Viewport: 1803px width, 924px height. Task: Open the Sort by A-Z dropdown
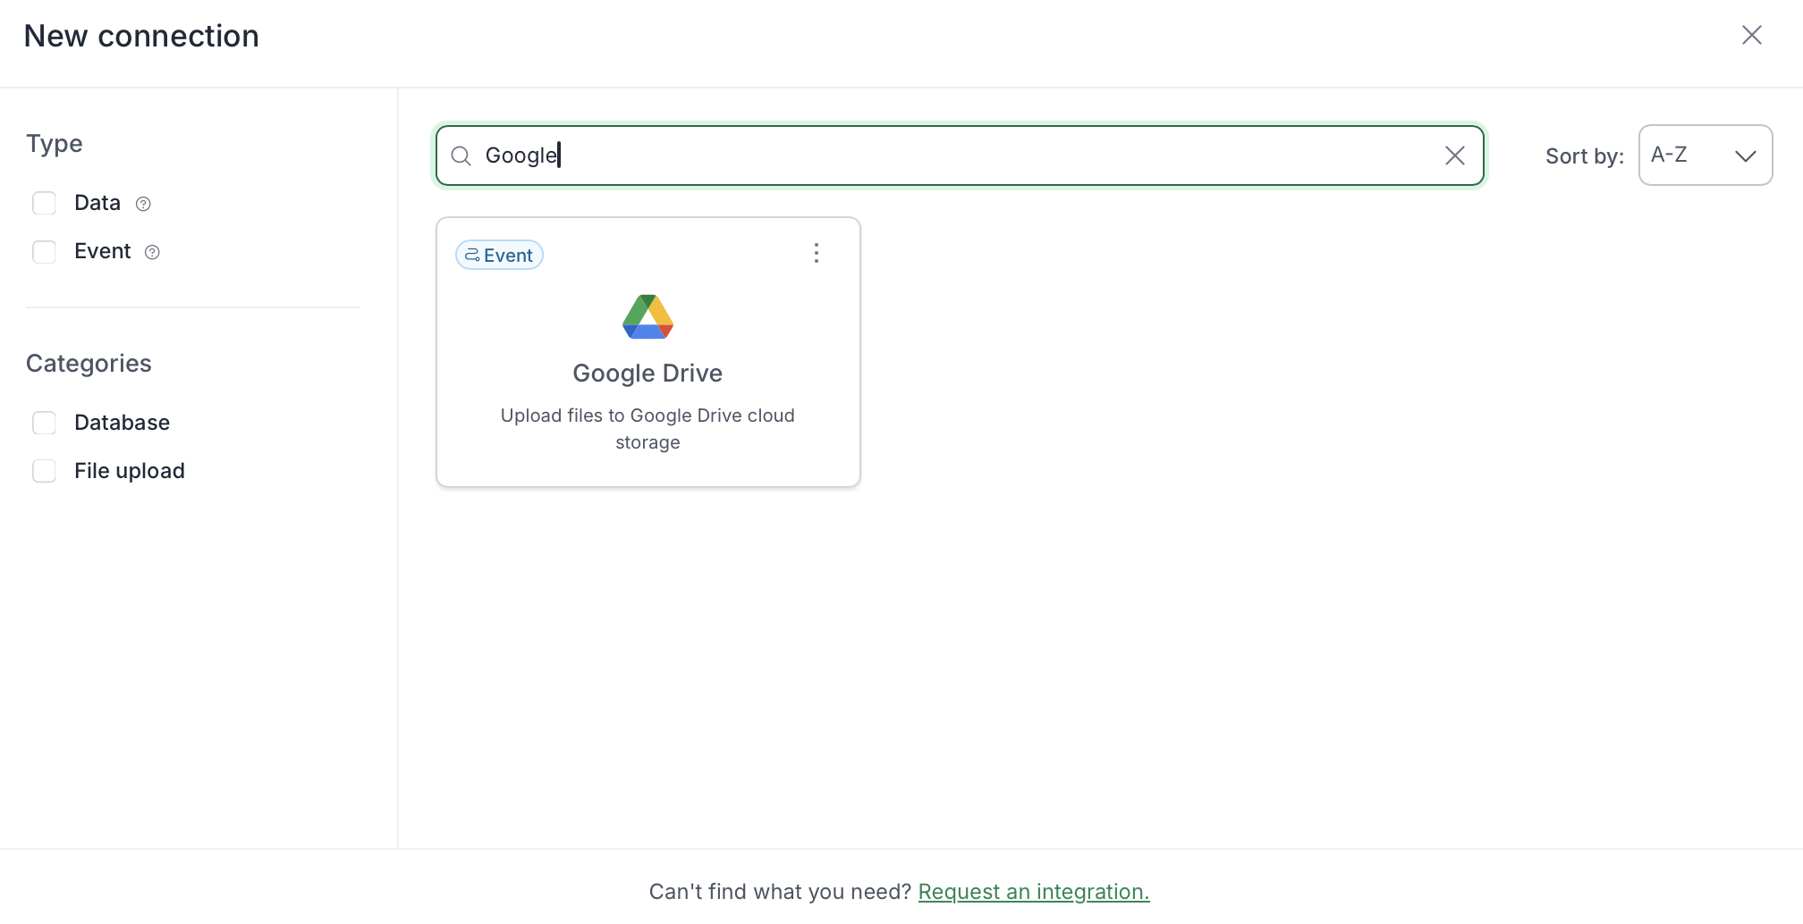tap(1681, 155)
